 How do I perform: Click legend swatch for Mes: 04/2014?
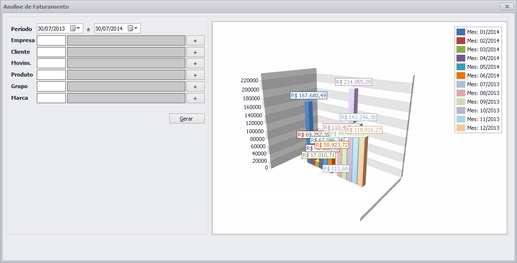click(461, 58)
